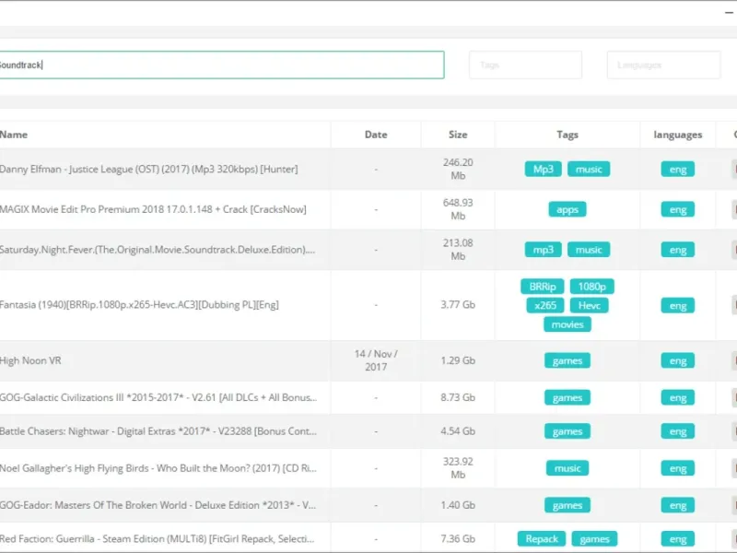Click the Tags column header
737x553 pixels.
tap(567, 135)
